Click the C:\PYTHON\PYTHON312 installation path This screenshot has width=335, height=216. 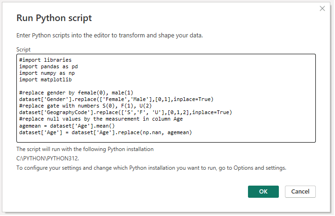click(x=47, y=158)
